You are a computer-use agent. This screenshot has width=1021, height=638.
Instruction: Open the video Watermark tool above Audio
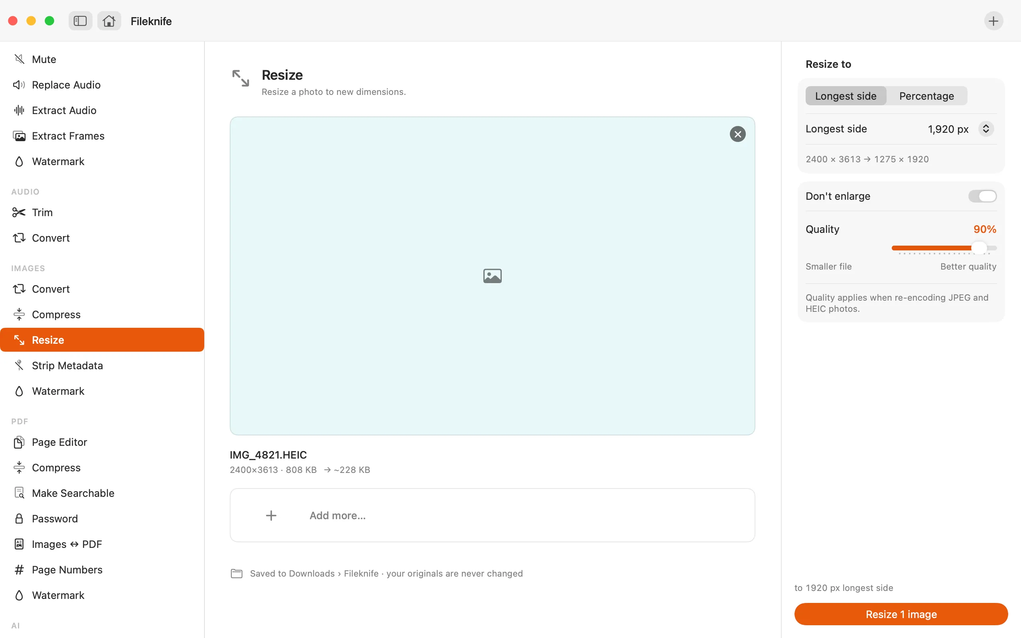tap(102, 161)
